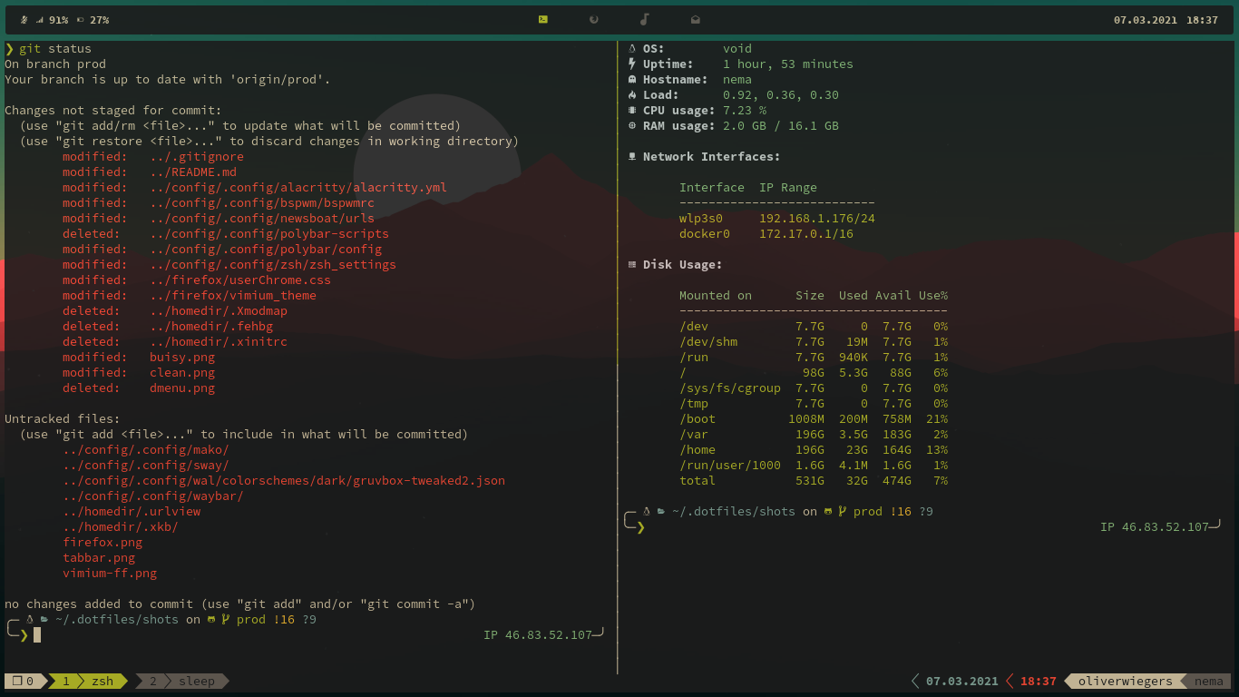Click the right pane empty prompt line
This screenshot has height=697, width=1239.
tap(921, 527)
